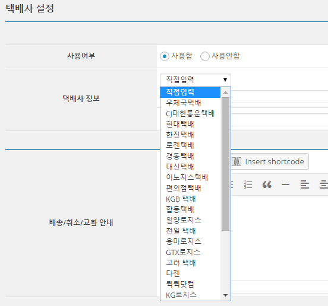This screenshot has height=306, width=328.
Task: Click the dropdown list scroll up arrow
Action: (x=225, y=93)
